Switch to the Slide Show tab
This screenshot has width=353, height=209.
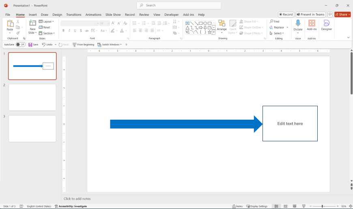tap(113, 15)
